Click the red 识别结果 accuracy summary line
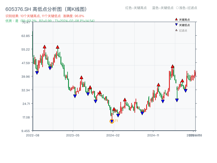Viewport: 217px width, 163px height. 45,16
